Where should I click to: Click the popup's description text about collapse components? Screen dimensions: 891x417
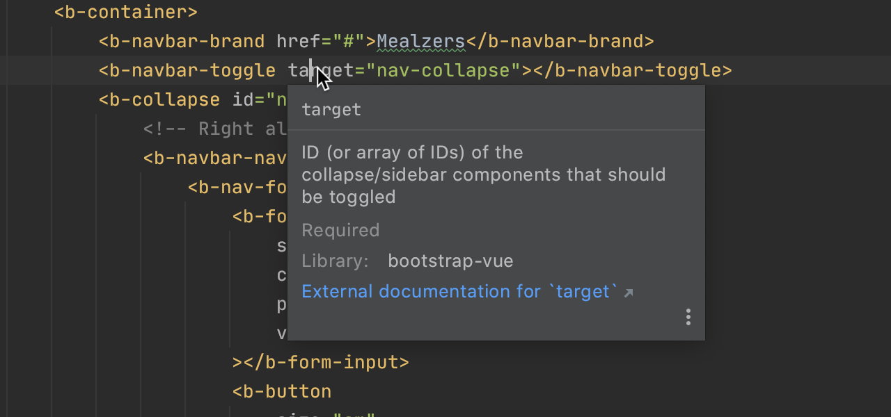tap(483, 174)
